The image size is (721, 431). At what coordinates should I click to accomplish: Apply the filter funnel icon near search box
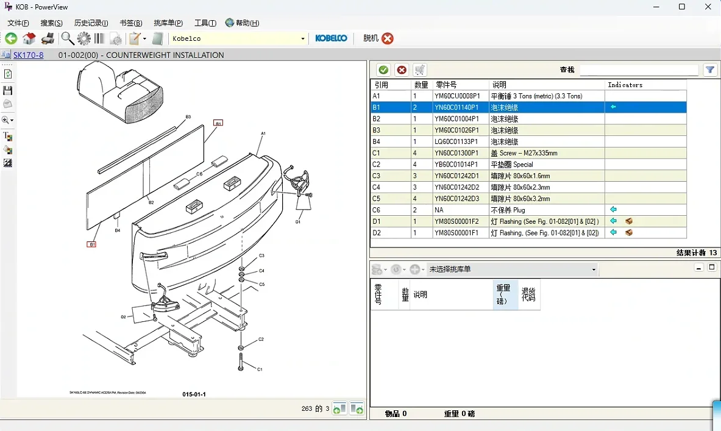point(709,69)
